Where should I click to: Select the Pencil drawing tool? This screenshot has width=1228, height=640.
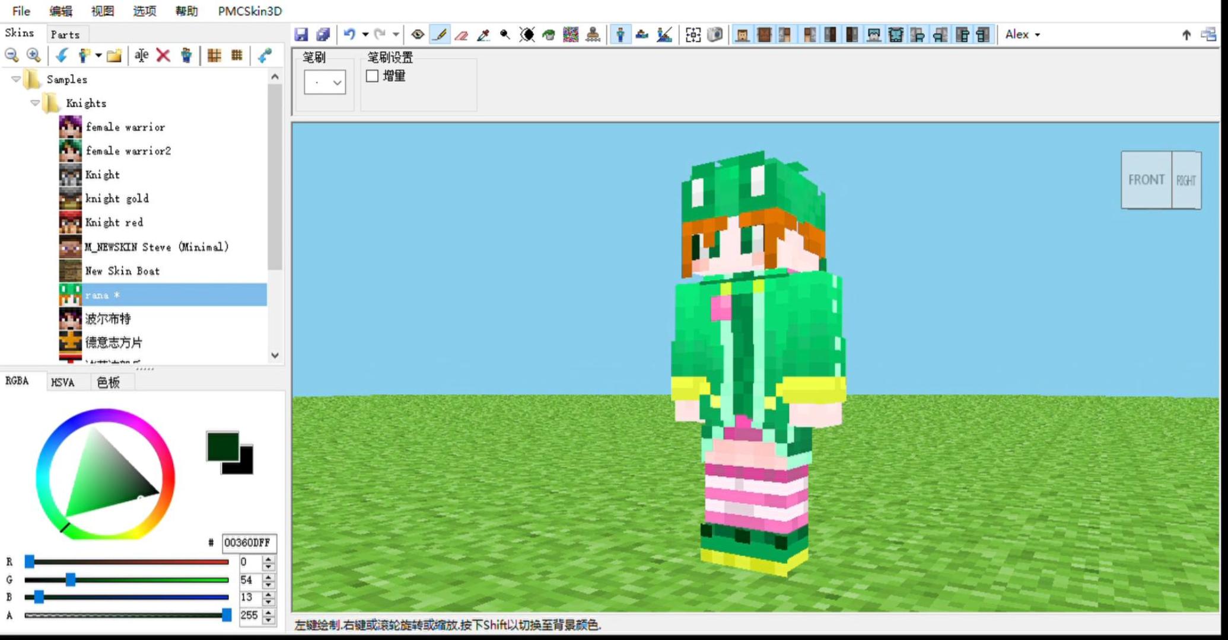(x=440, y=34)
